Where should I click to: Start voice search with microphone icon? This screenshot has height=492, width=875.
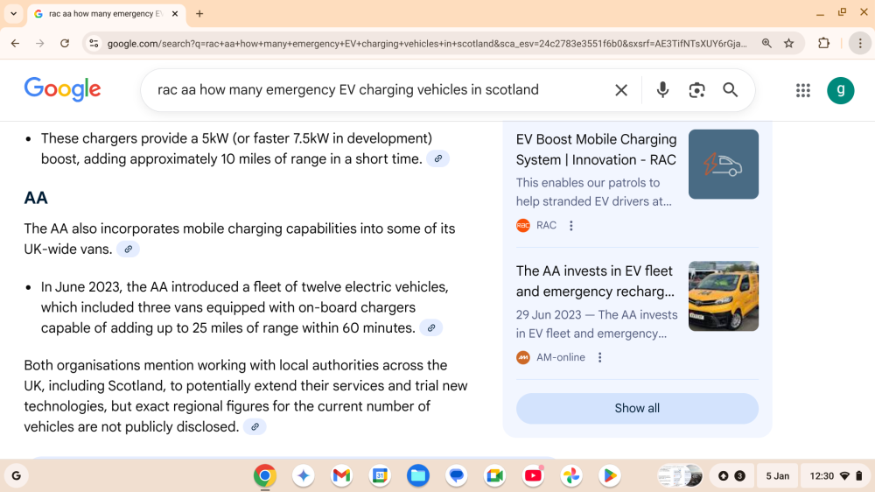[662, 90]
